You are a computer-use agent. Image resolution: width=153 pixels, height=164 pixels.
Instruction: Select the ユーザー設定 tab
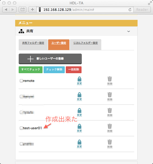[59, 45]
